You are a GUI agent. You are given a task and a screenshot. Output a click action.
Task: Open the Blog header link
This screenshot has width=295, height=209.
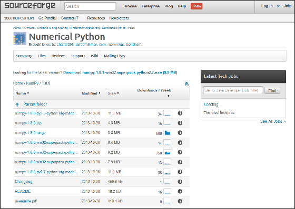tap(169, 6)
